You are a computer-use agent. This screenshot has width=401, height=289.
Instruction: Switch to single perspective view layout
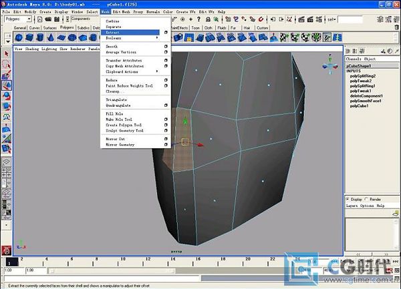(x=7, y=162)
